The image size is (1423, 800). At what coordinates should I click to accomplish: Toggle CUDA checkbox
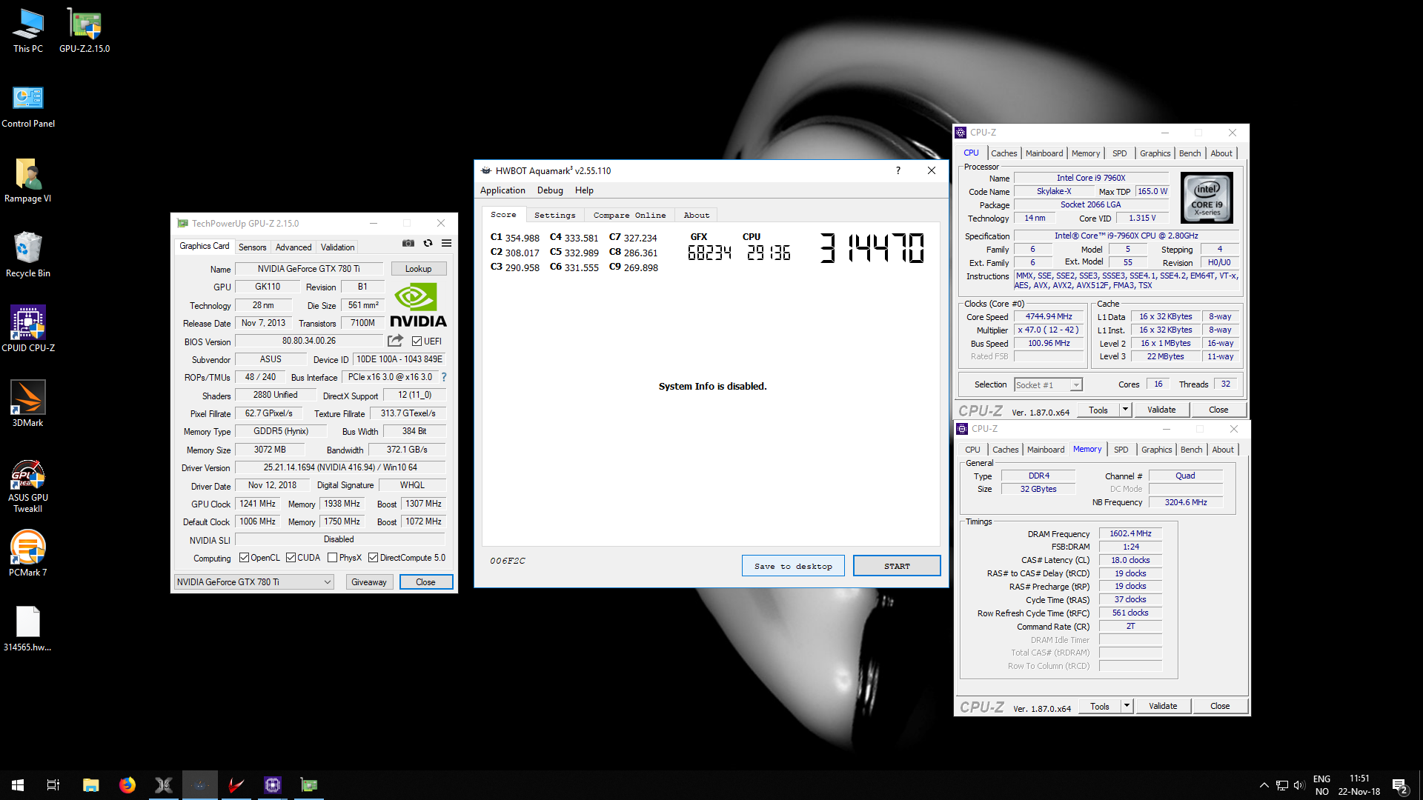[x=291, y=558]
